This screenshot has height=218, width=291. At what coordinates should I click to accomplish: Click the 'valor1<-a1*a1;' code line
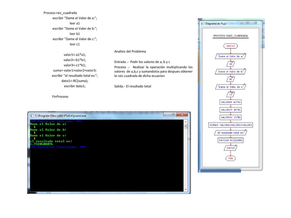[x=75, y=55]
